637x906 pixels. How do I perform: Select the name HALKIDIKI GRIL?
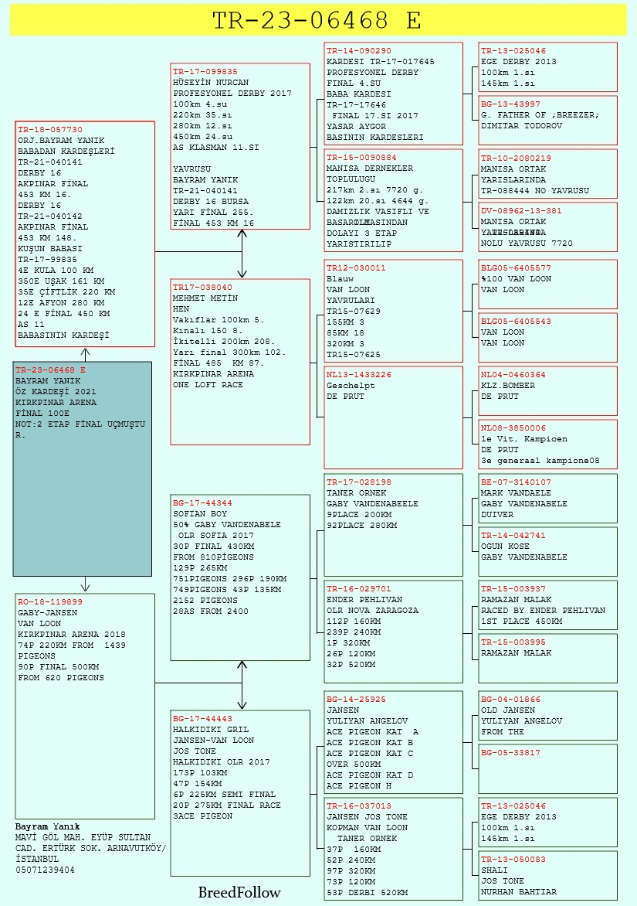click(212, 729)
